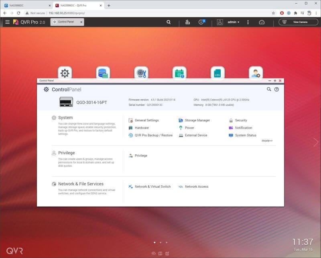Open the three-dot more options menu
The image size is (321, 258).
click(248, 22)
